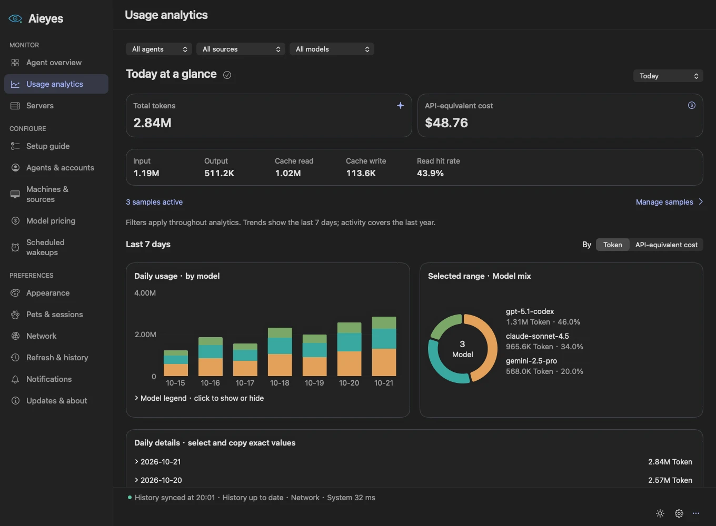The height and width of the screenshot is (526, 716).
Task: Switch chart metric to Token
Action: click(612, 245)
